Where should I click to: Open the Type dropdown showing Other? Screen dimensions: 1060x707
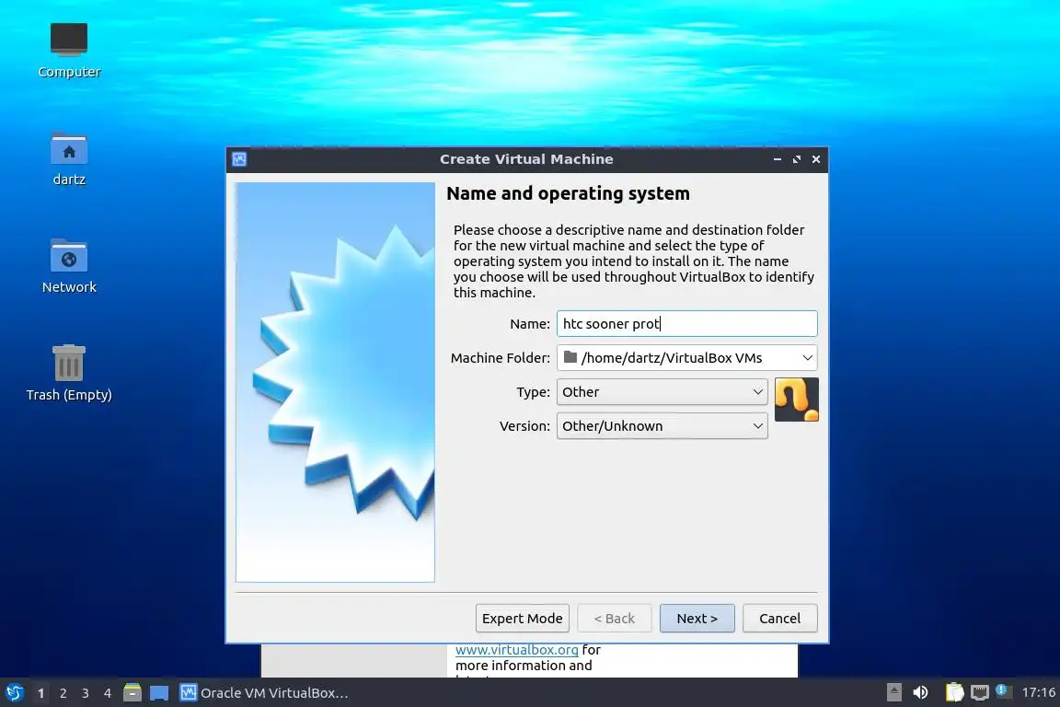click(662, 392)
